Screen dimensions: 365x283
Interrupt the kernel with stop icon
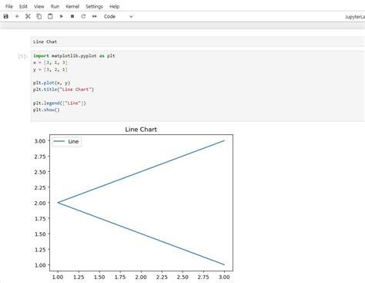pos(72,16)
